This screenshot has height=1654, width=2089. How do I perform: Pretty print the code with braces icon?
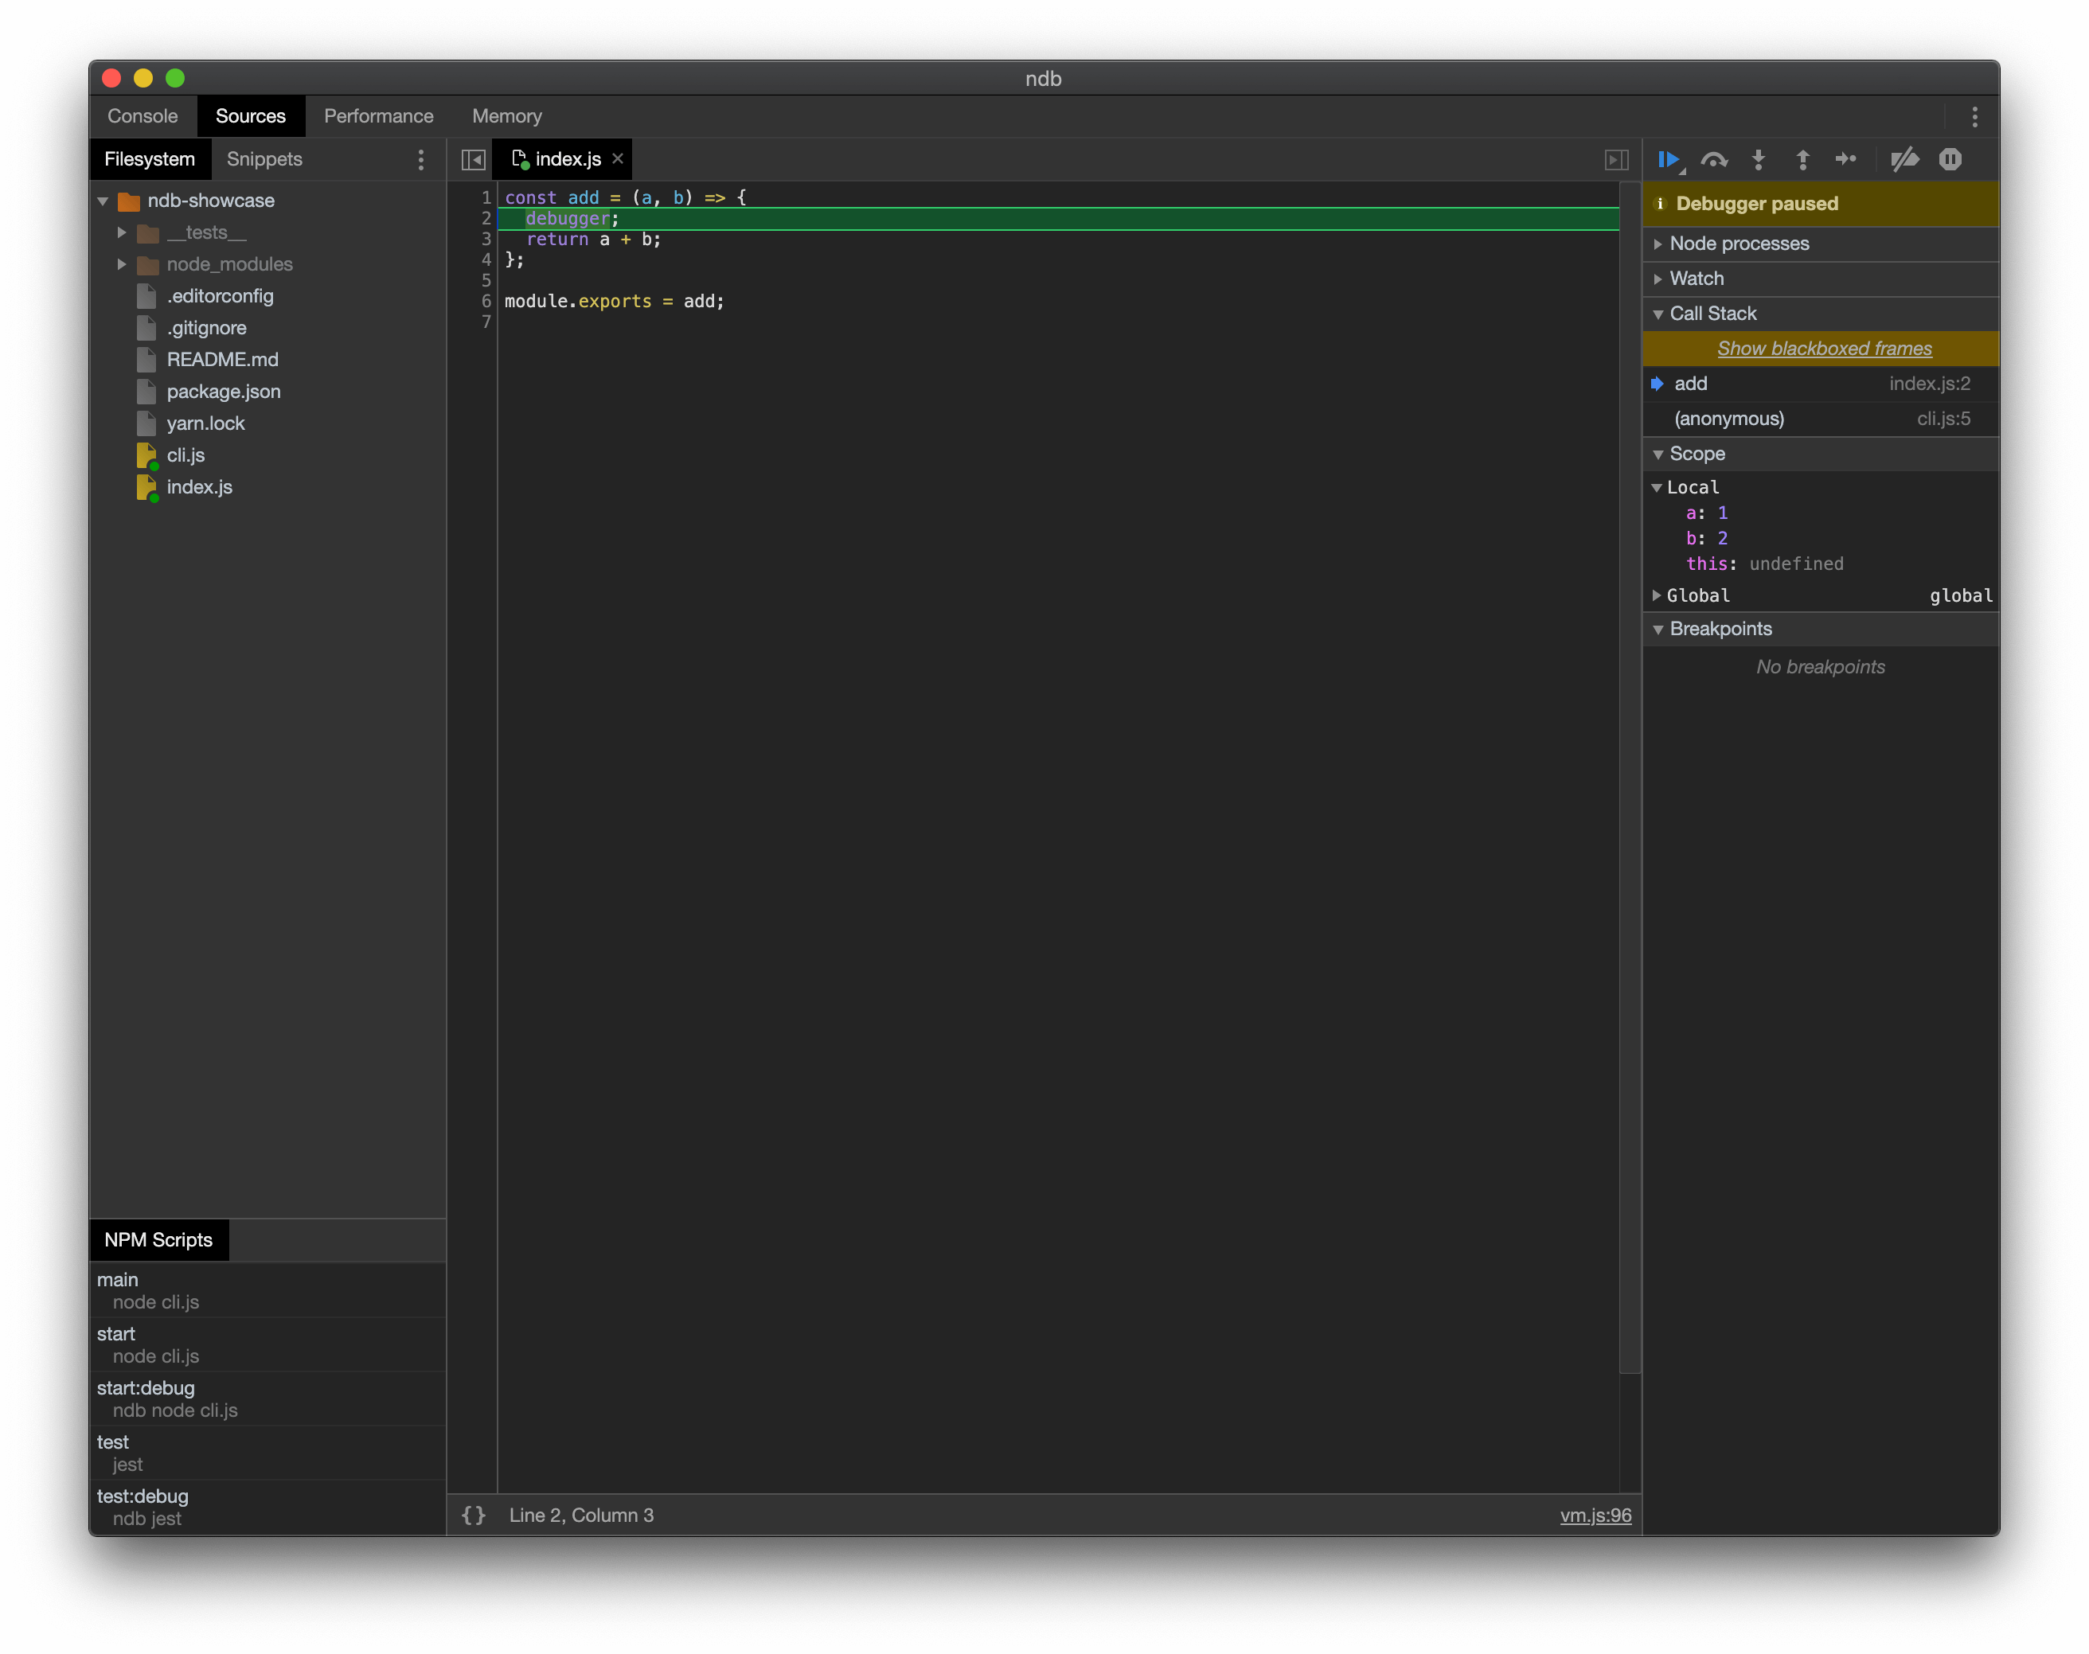click(x=474, y=1515)
